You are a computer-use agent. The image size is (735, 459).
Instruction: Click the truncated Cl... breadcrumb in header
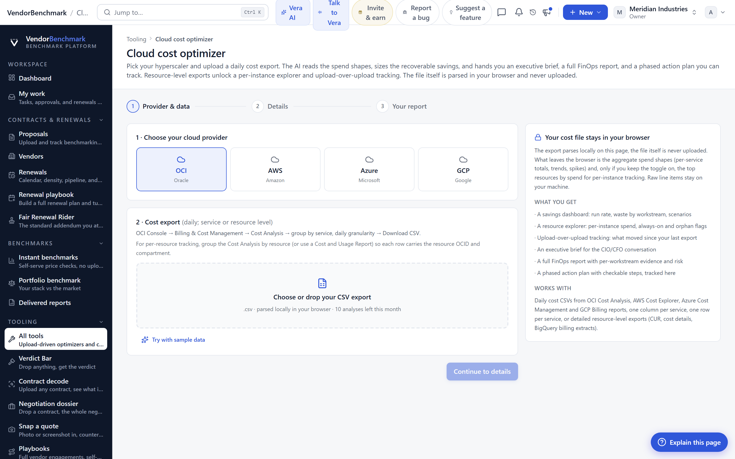click(82, 12)
